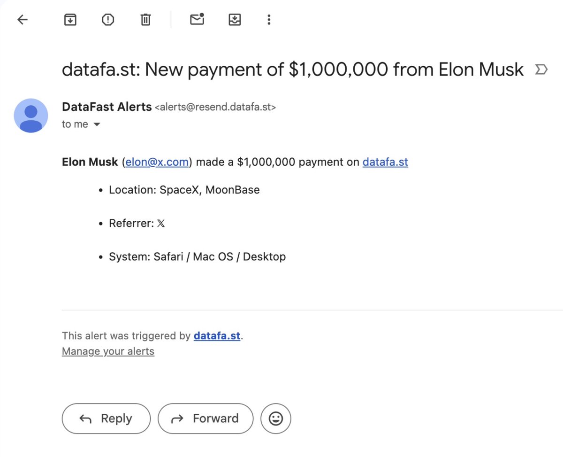Archive this email
The width and height of the screenshot is (563, 457).
(70, 20)
